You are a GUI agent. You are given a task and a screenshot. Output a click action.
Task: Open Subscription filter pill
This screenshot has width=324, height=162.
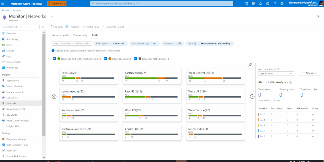[x=110, y=43]
